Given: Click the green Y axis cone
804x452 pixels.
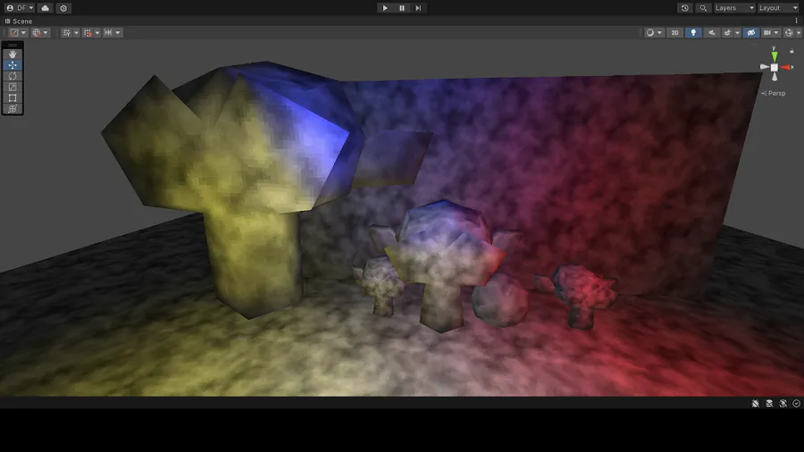Looking at the screenshot, I should pyautogui.click(x=775, y=55).
